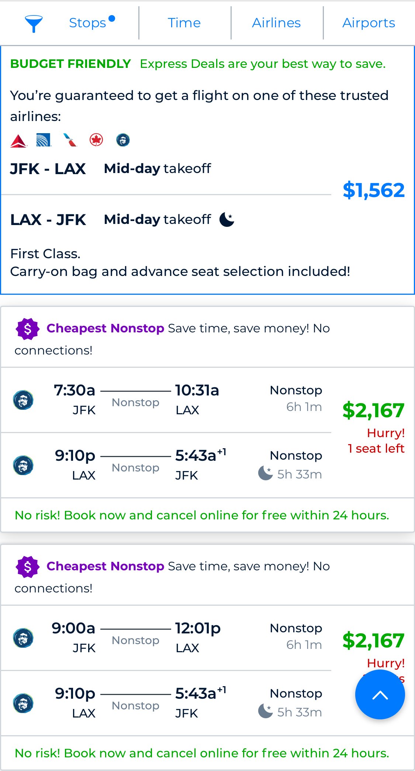Tap the blue filter funnel icon
Image resolution: width=415 pixels, height=771 pixels.
34,24
